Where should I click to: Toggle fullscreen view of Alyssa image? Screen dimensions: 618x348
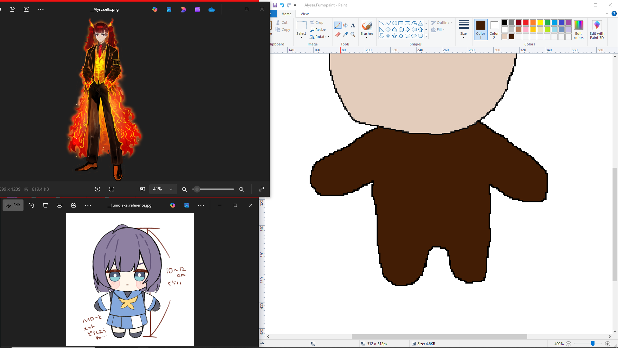point(261,189)
